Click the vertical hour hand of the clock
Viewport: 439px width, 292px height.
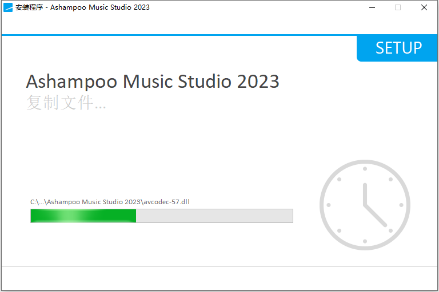pos(365,194)
